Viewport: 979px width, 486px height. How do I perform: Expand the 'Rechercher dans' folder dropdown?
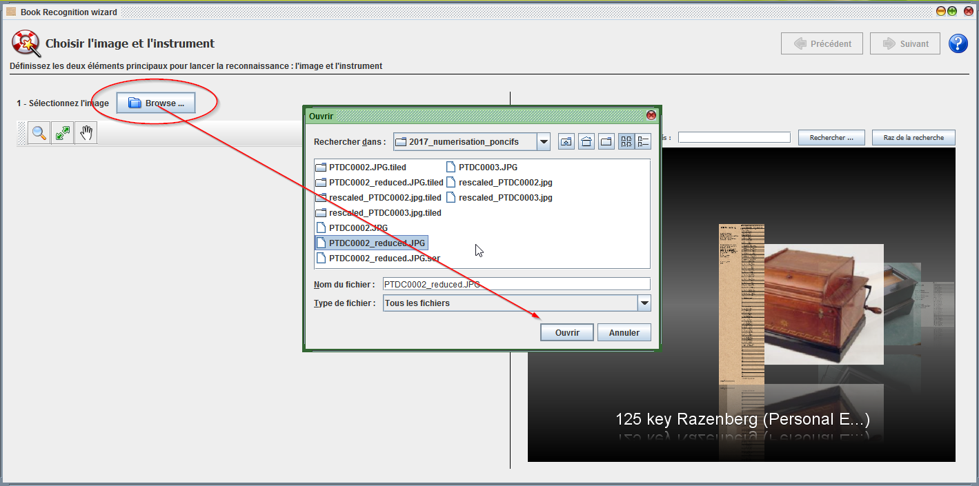point(544,142)
